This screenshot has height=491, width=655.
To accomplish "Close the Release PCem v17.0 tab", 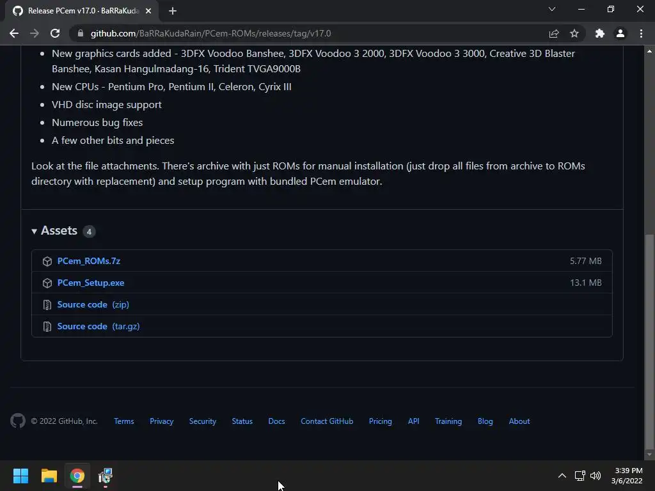I will (x=148, y=11).
